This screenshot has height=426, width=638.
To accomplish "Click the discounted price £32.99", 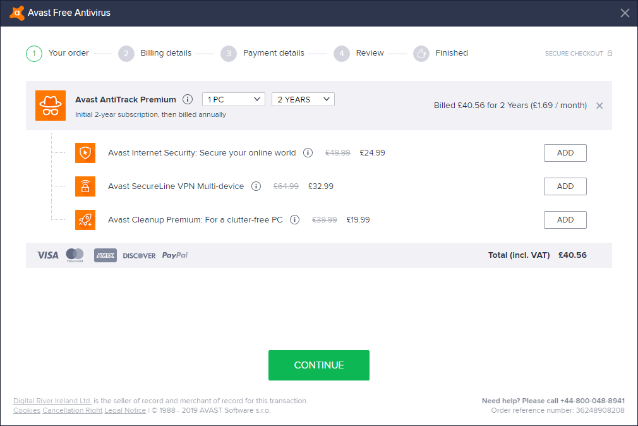I will point(321,186).
